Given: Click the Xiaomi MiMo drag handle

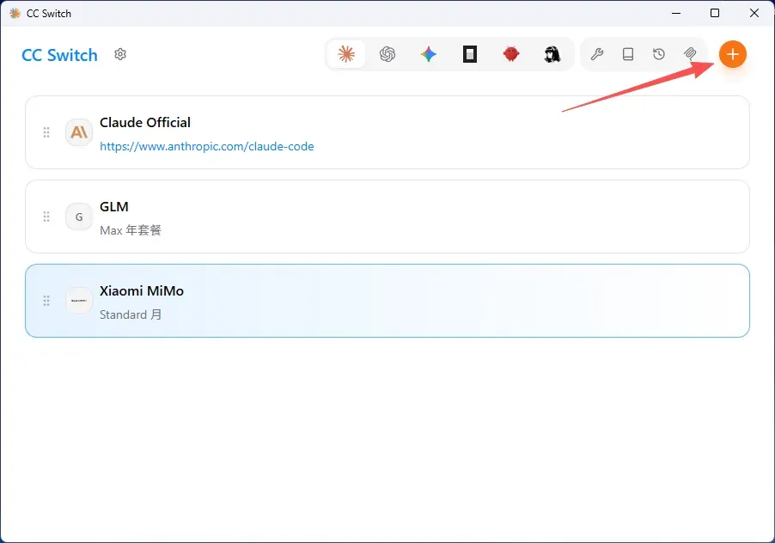Looking at the screenshot, I should 46,301.
